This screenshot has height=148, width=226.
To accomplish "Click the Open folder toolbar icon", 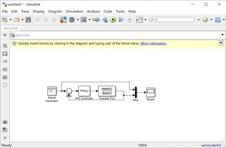I will [16, 19].
